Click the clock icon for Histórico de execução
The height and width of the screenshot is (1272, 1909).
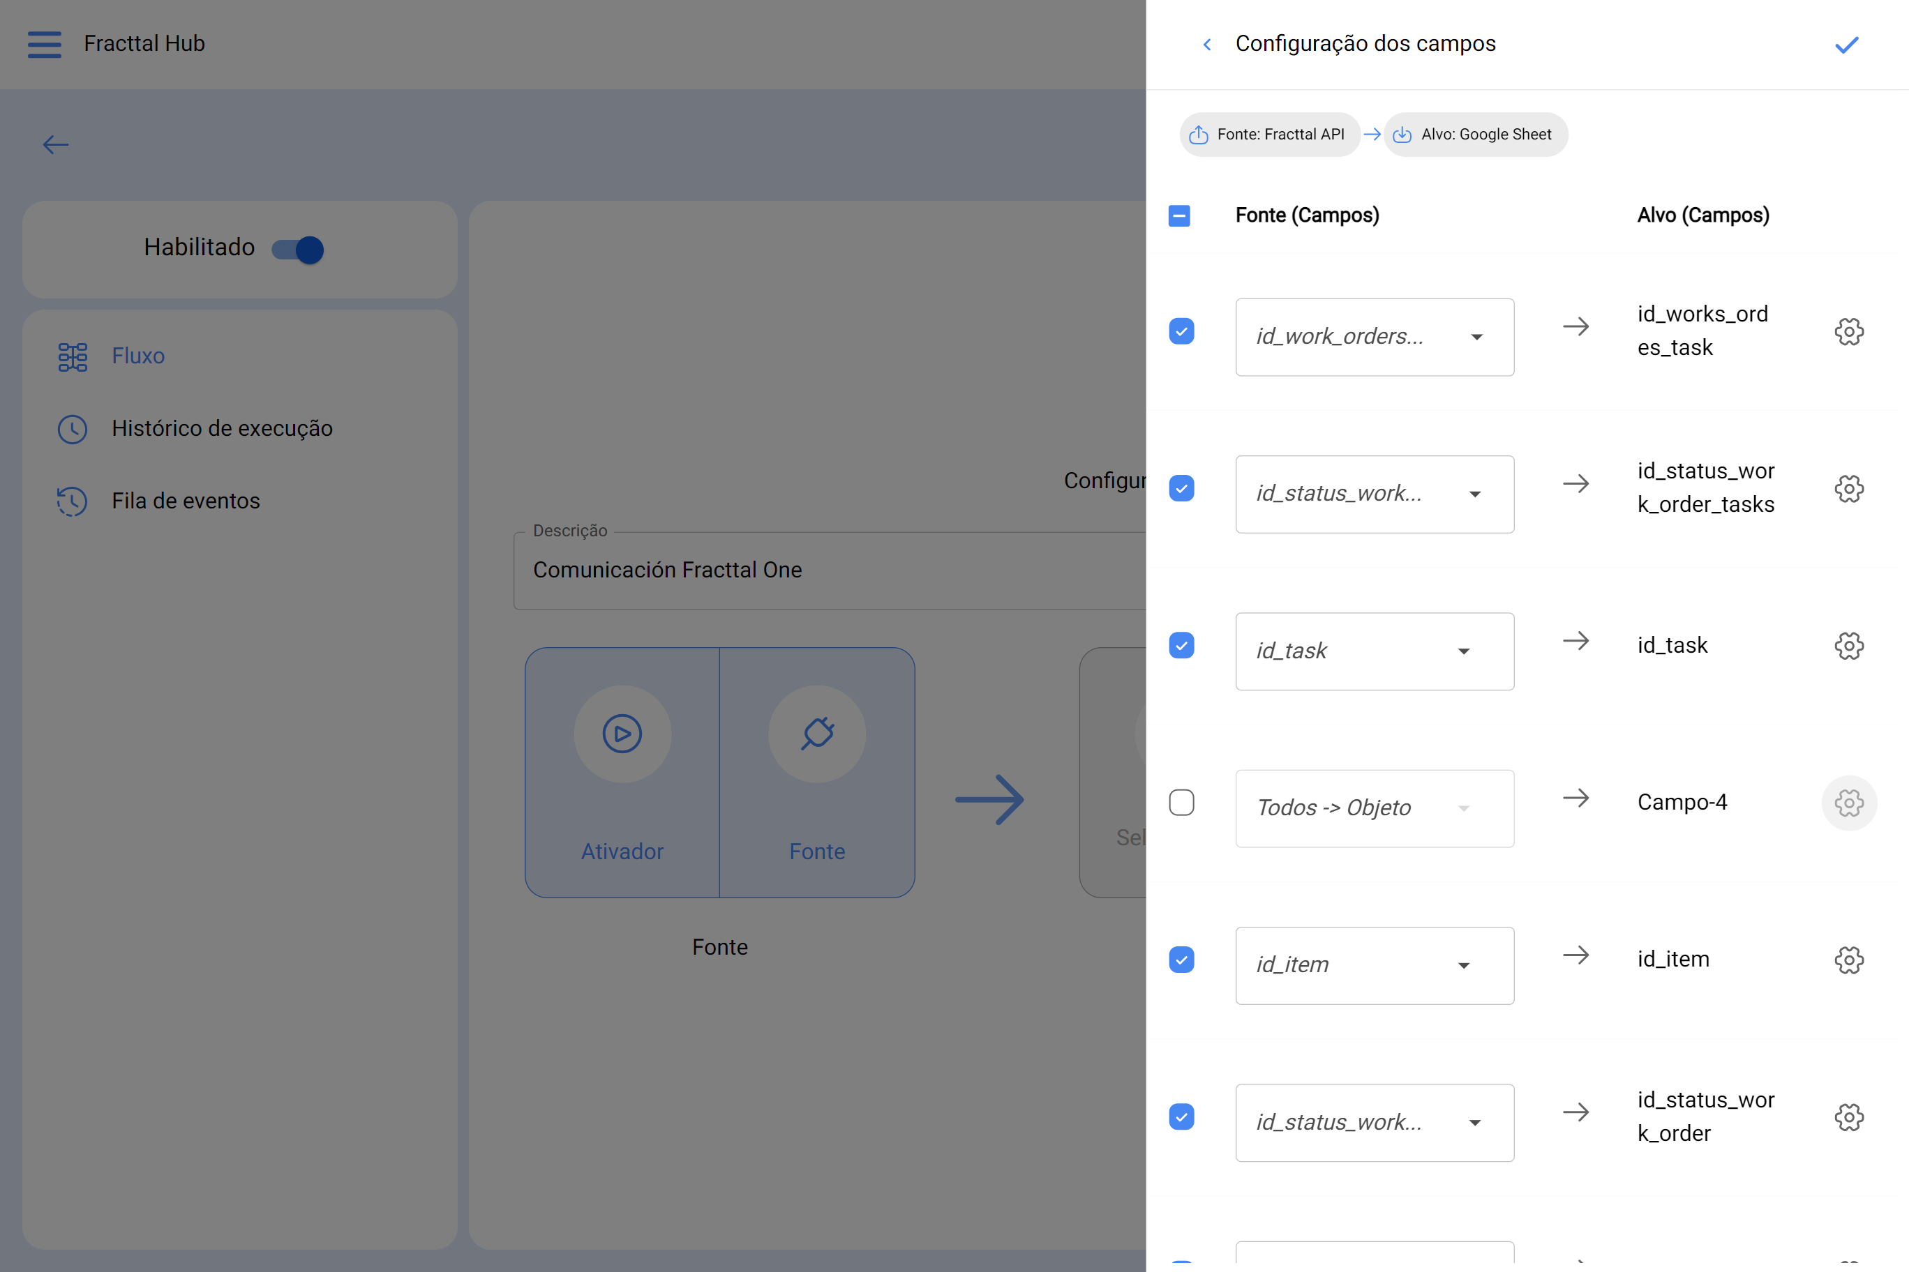[73, 429]
